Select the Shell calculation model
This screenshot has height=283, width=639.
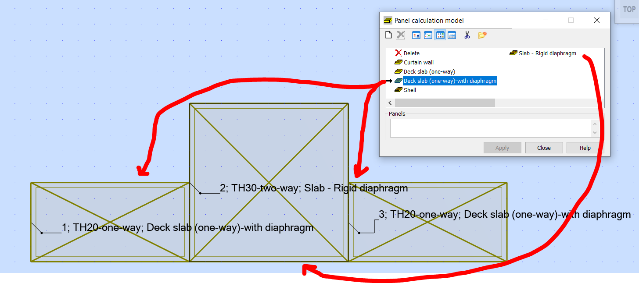pyautogui.click(x=409, y=90)
